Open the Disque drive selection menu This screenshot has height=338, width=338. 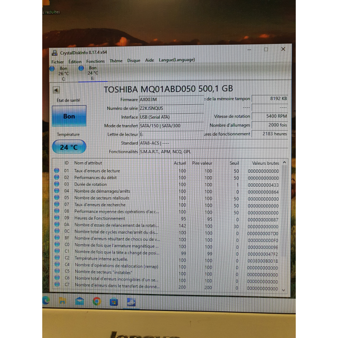click(134, 60)
